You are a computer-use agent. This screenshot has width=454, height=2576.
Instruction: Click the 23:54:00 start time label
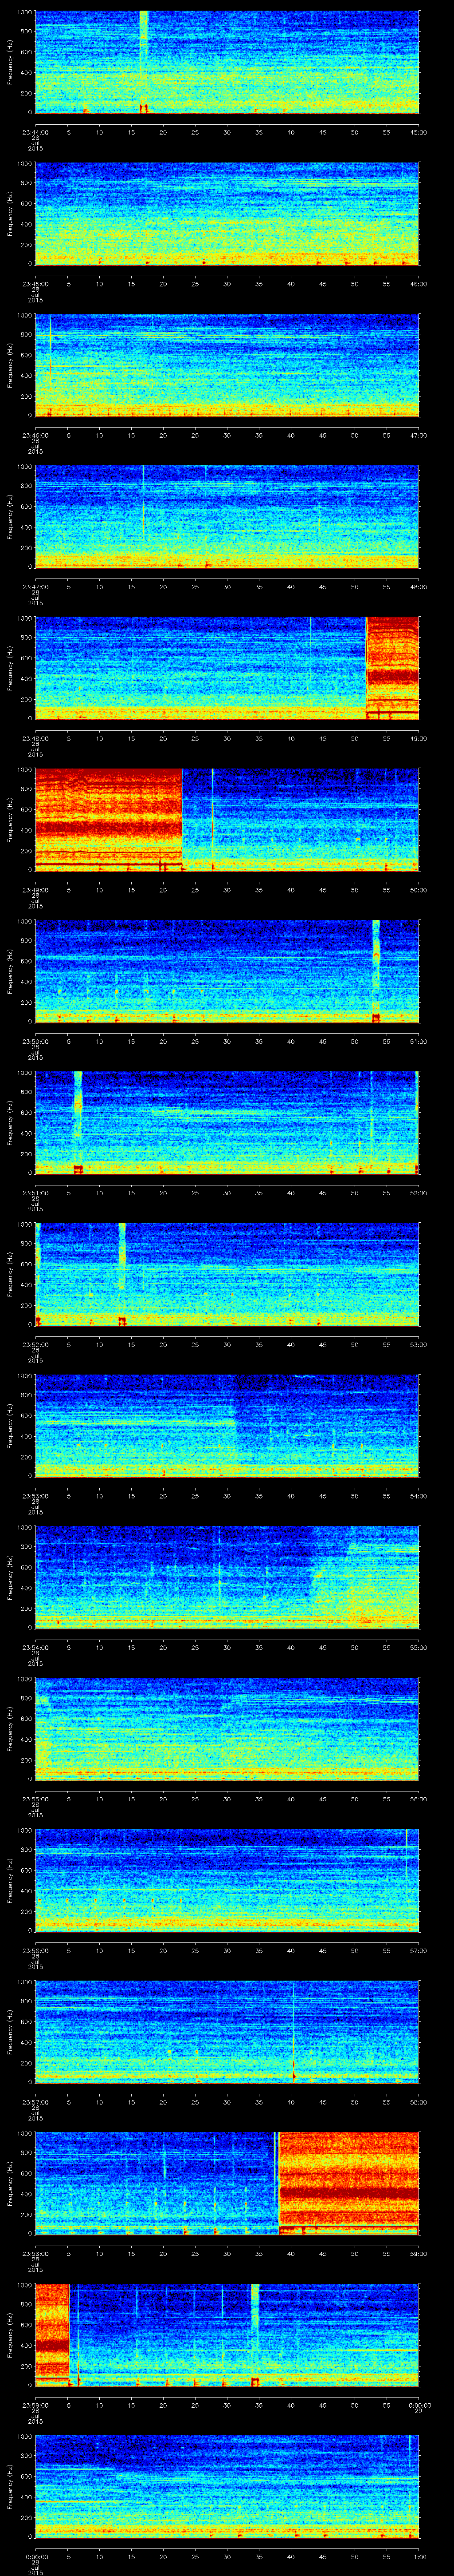coord(35,1647)
